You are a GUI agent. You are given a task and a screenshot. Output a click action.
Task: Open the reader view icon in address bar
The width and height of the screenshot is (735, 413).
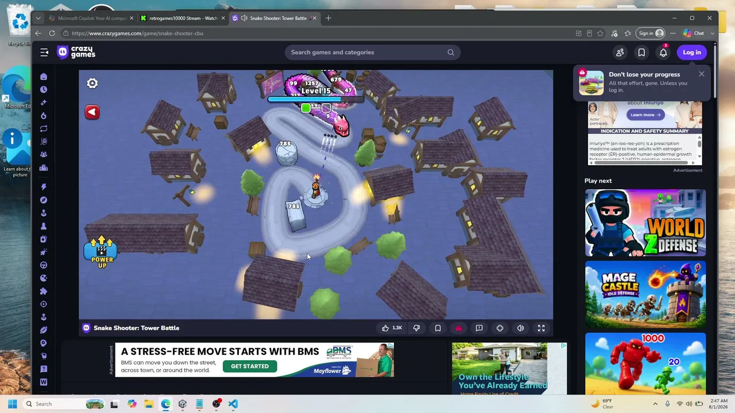point(589,33)
